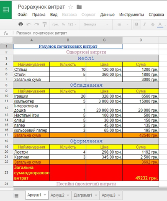The height and width of the screenshot is (201, 167).
Task: Click the green Sheets home icon
Action: (x=6, y=10)
